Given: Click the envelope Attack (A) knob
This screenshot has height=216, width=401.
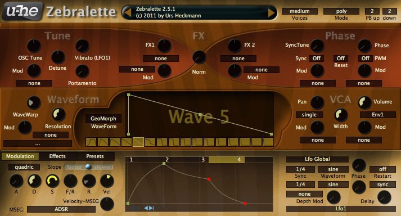Looking at the screenshot, I should coord(16,181).
